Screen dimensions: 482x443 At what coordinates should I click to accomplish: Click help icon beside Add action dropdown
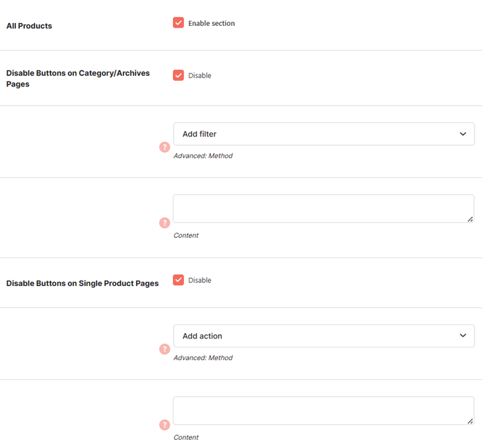click(x=164, y=349)
